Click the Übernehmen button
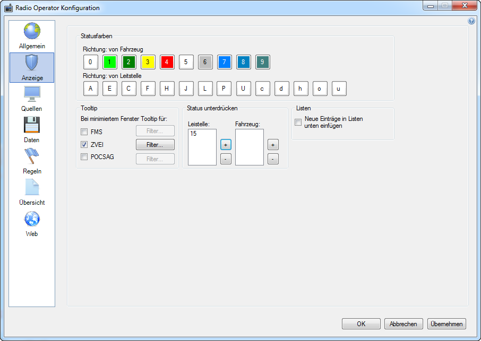The width and height of the screenshot is (481, 341). pos(446,324)
